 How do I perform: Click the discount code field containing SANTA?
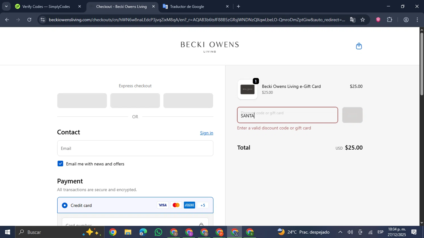[x=287, y=115]
